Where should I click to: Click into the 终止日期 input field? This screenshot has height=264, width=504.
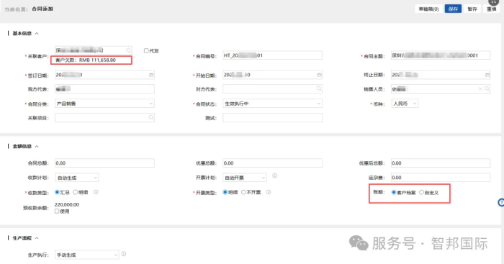(441, 75)
